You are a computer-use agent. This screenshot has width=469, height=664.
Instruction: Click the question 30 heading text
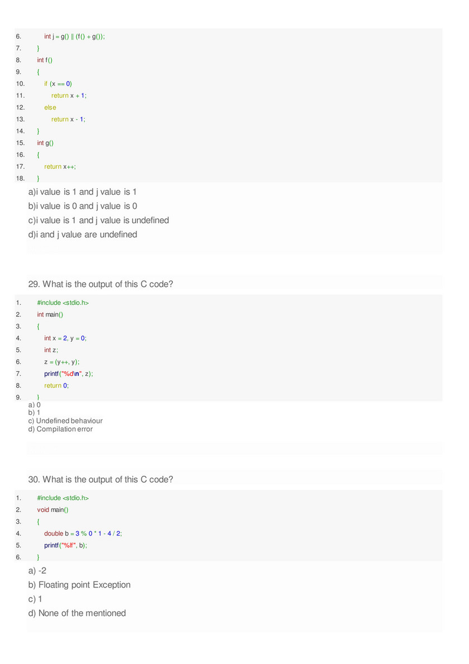click(x=100, y=480)
